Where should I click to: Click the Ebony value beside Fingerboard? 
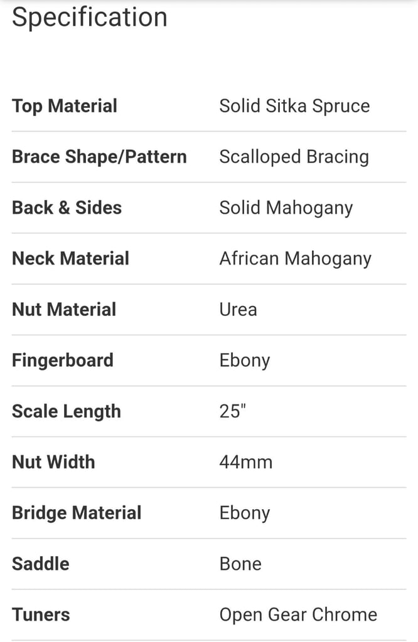click(x=245, y=360)
